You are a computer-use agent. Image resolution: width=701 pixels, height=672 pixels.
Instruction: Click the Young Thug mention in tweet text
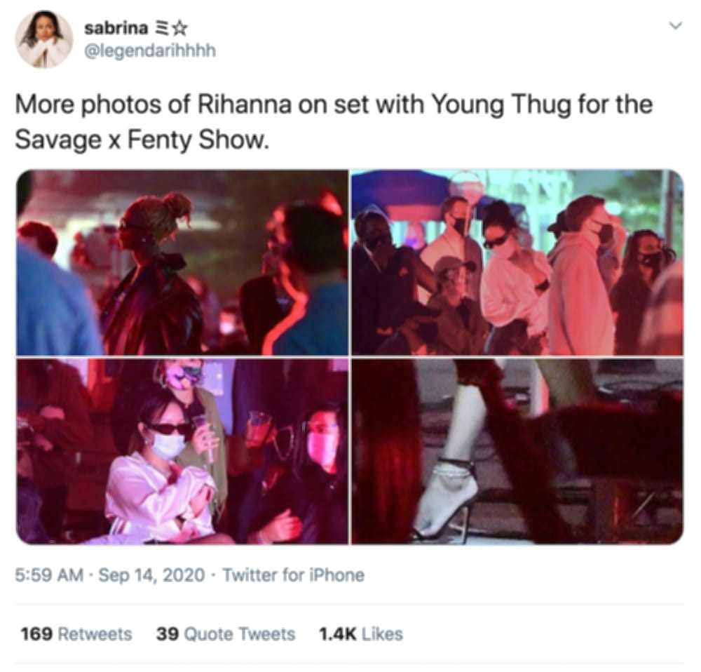coord(501,105)
